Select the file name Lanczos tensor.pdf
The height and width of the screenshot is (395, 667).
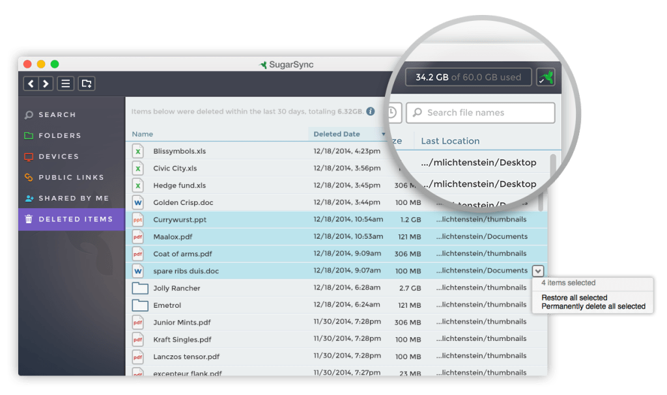pyautogui.click(x=186, y=357)
